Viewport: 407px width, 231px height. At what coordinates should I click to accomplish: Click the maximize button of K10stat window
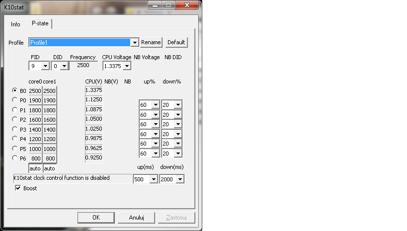click(x=168, y=5)
